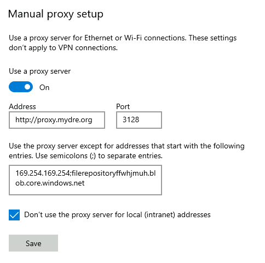265x263 pixels.
Task: Click the semicolons instruction text above exceptions
Action: tap(126, 151)
